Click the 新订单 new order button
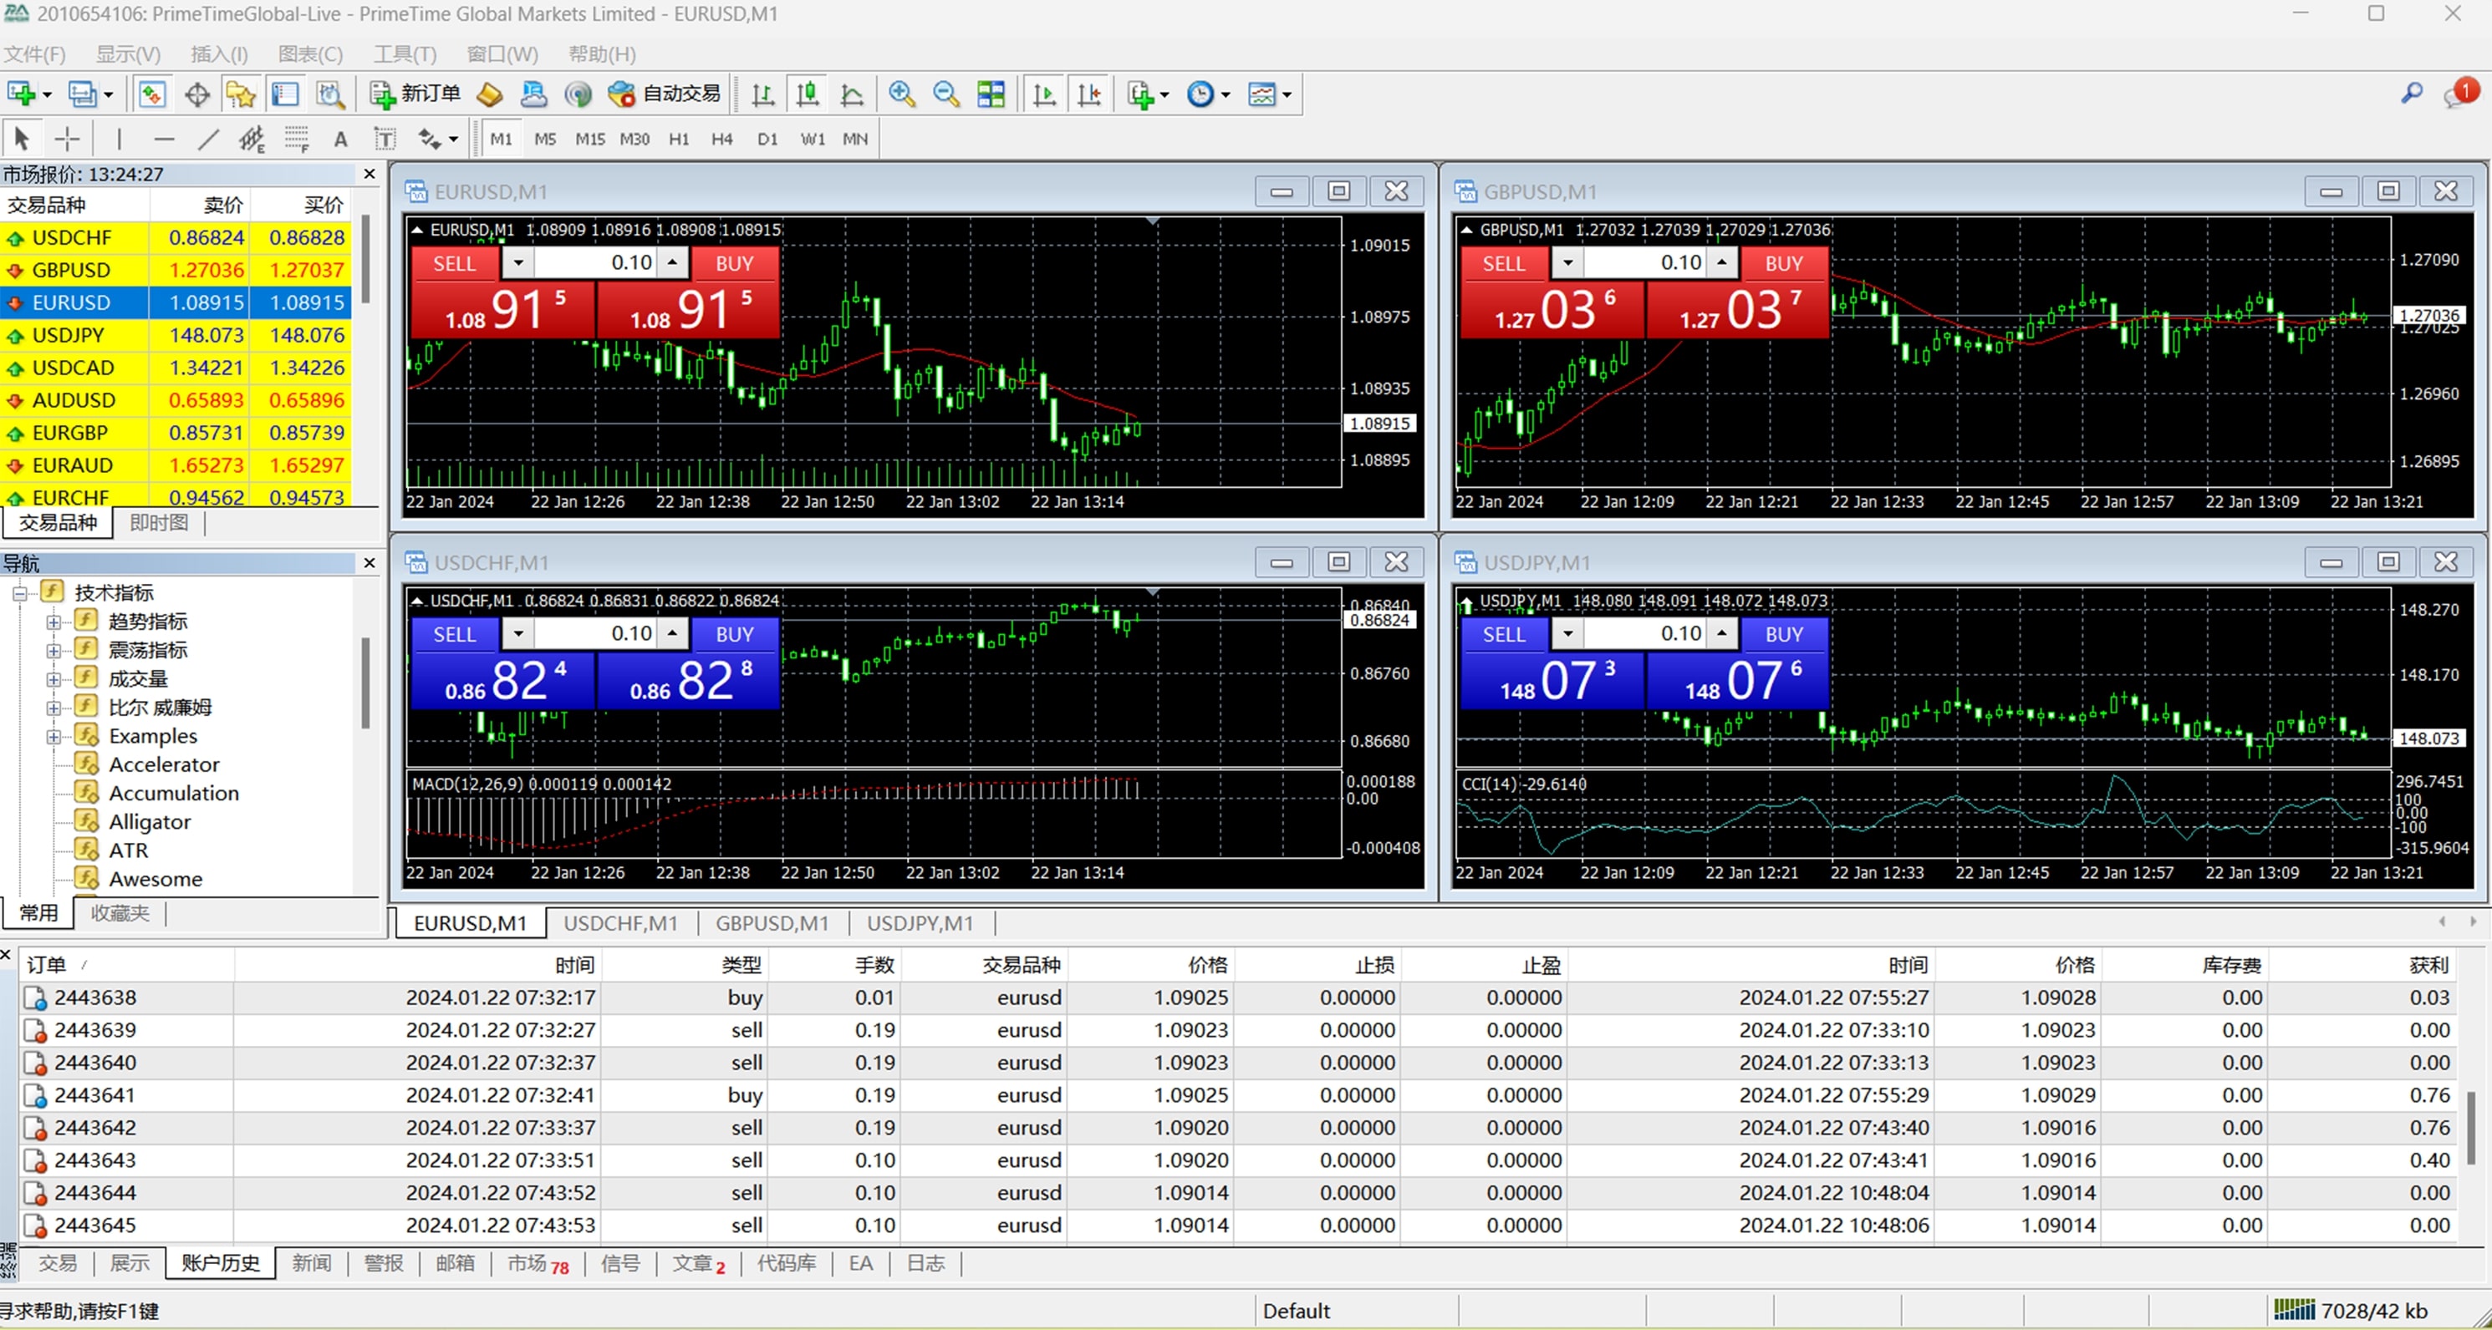The image size is (2492, 1330). [416, 94]
